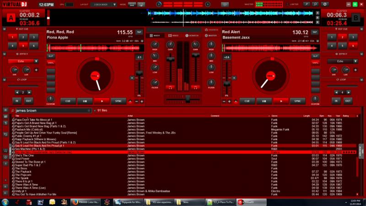
Task: Trigger hot cue 1 on deck A
Action: (12, 37)
